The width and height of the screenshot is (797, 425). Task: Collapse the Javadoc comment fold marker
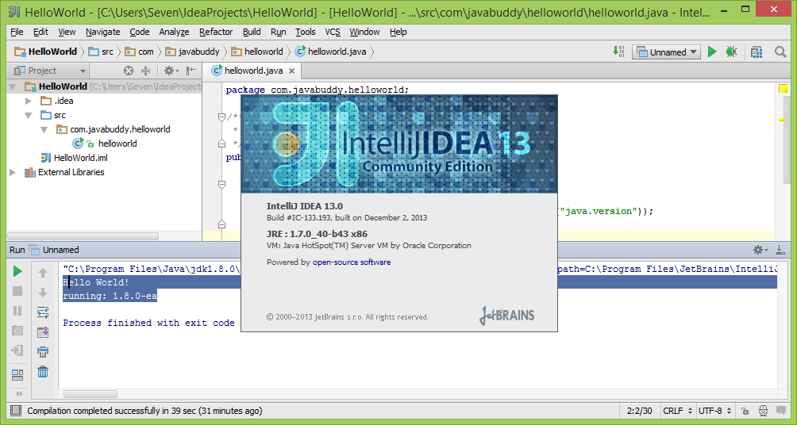point(221,117)
